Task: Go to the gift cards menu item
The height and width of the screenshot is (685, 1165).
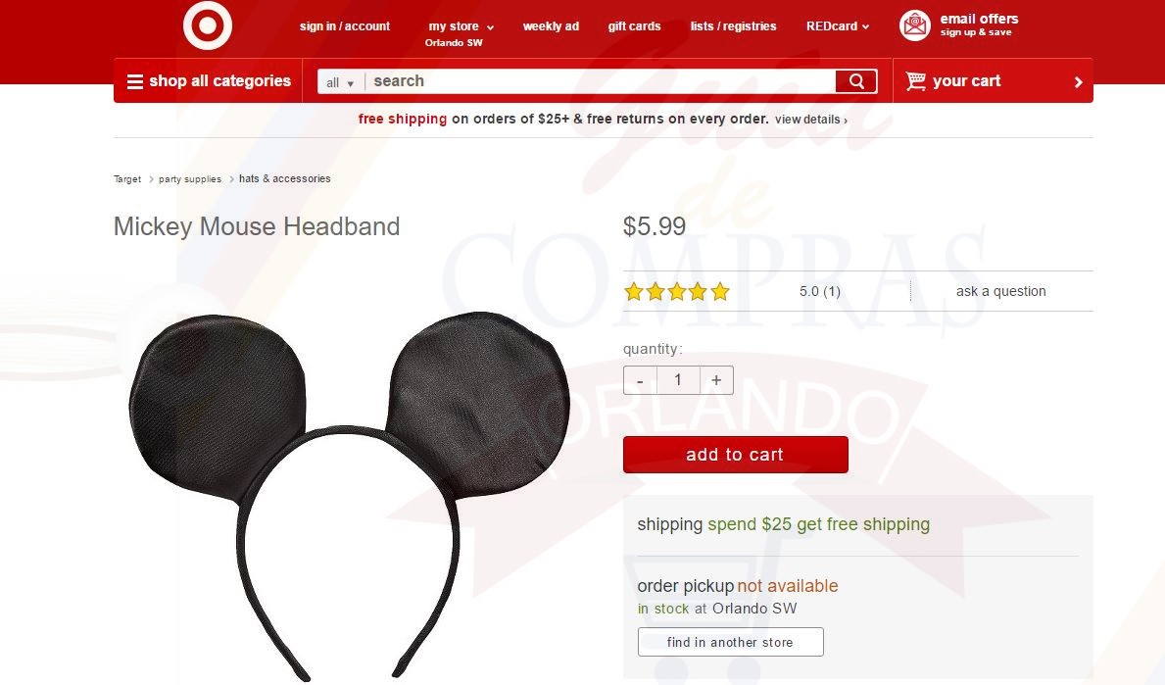Action: pos(634,26)
